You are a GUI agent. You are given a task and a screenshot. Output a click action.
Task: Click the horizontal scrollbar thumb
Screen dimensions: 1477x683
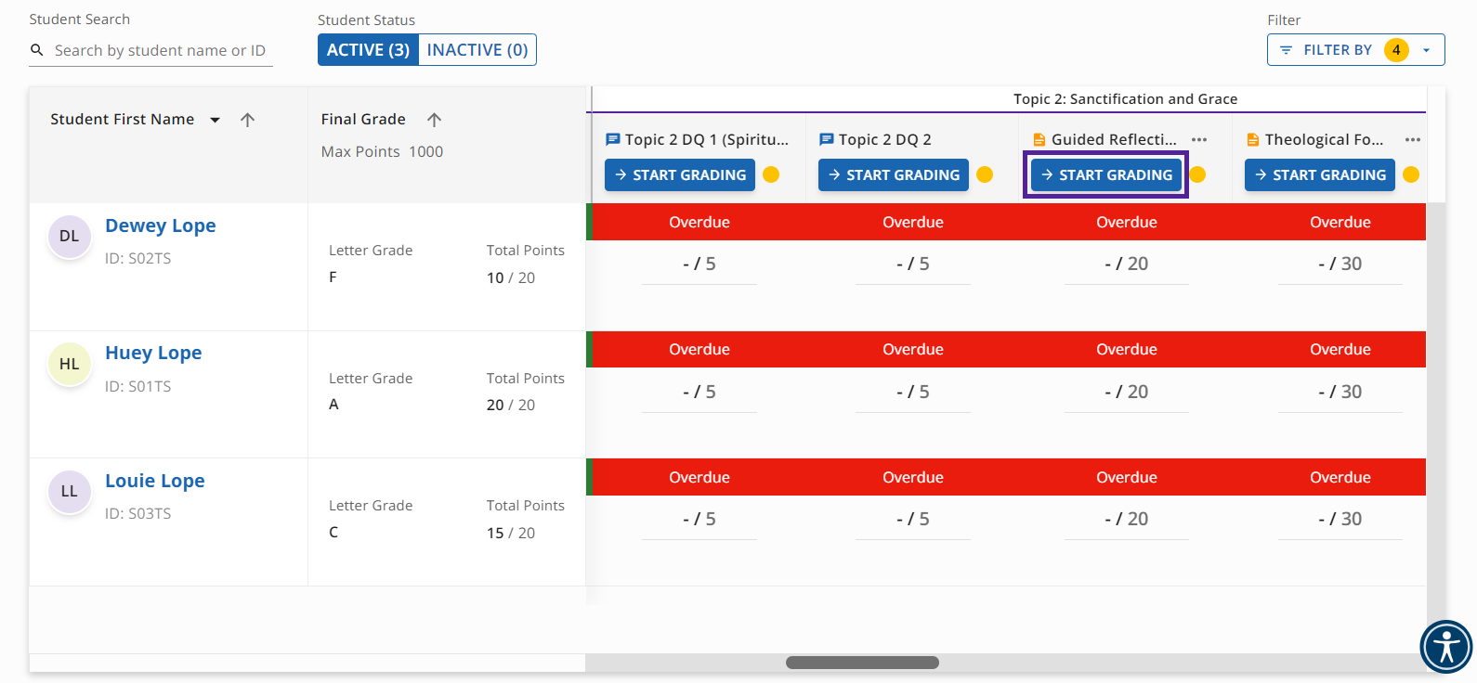pyautogui.click(x=862, y=663)
